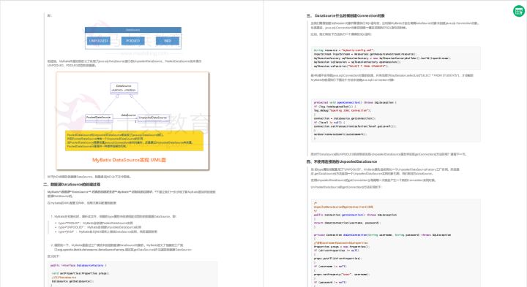Image resolution: width=527 pixels, height=287 pixels.
Task: Click heading '二、数据源DataSource的创建过程'
Action: click(72, 185)
